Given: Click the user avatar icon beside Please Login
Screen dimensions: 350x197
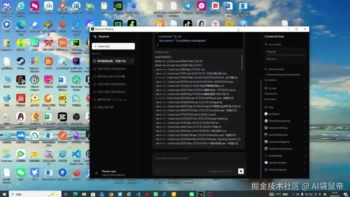Looking at the screenshot, I should tap(97, 173).
